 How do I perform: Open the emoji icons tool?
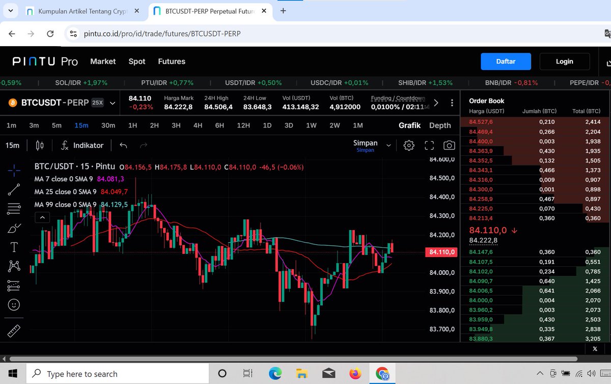[x=14, y=305]
